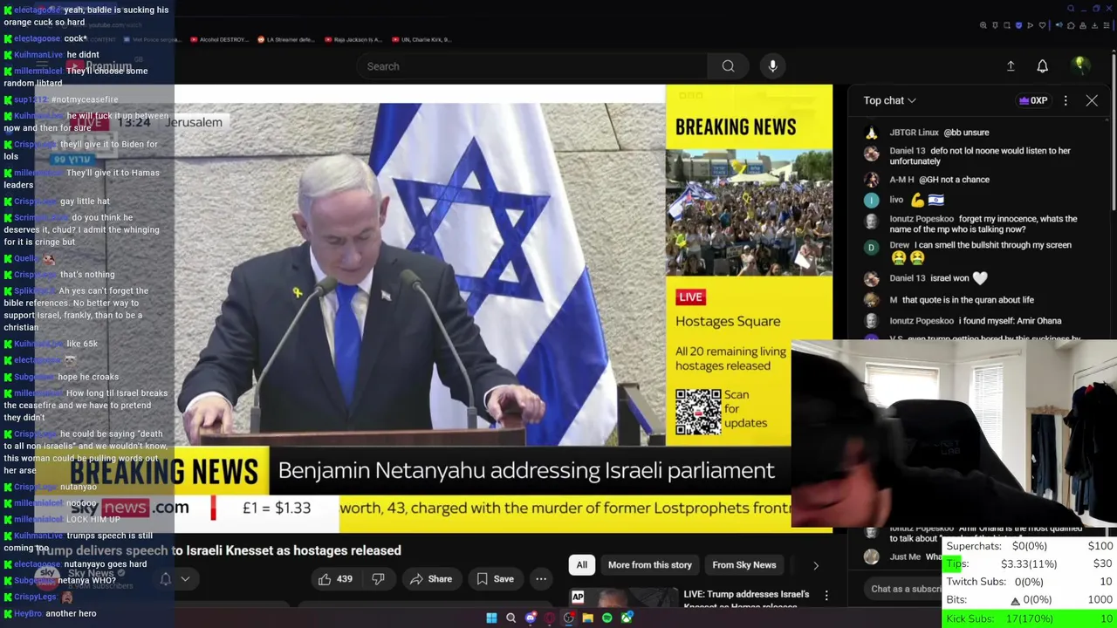
Task: Click the heart bookmark browser toolbar icon
Action: 1042,25
